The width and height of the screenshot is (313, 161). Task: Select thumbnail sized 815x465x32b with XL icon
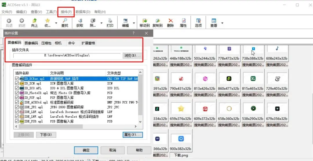click(x=253, y=80)
